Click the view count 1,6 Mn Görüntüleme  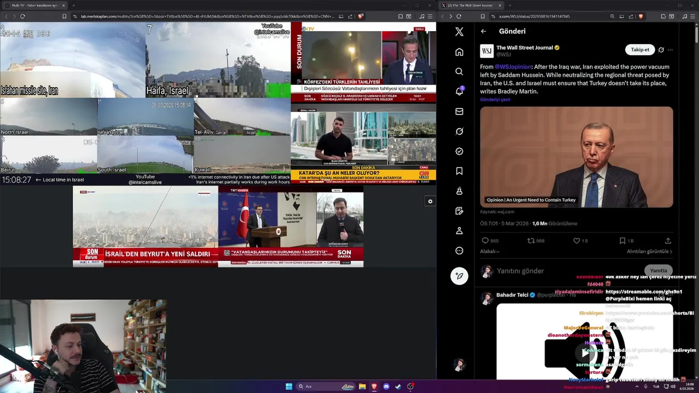coord(554,223)
